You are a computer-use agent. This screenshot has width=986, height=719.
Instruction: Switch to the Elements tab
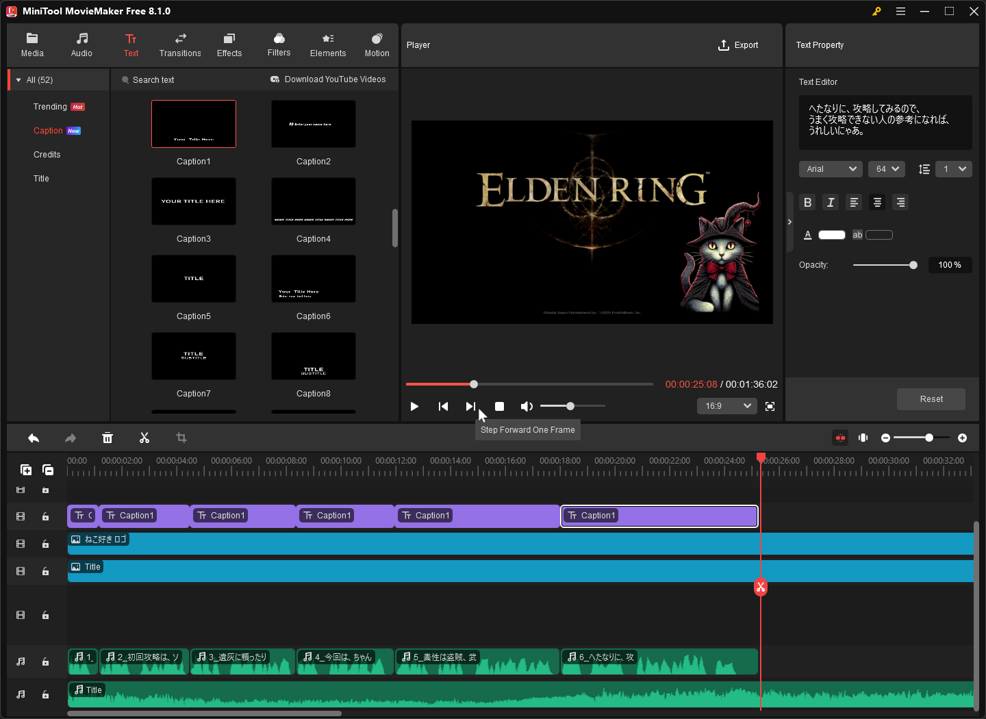(328, 45)
